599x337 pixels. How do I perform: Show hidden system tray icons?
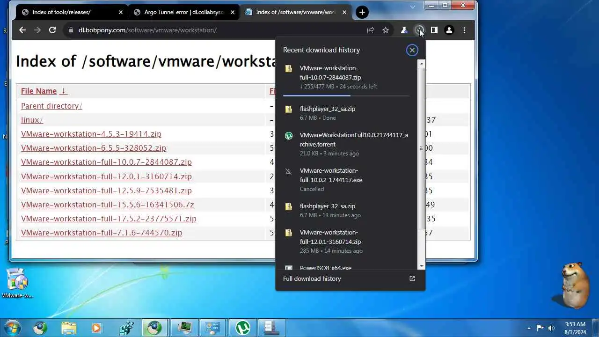pyautogui.click(x=529, y=328)
